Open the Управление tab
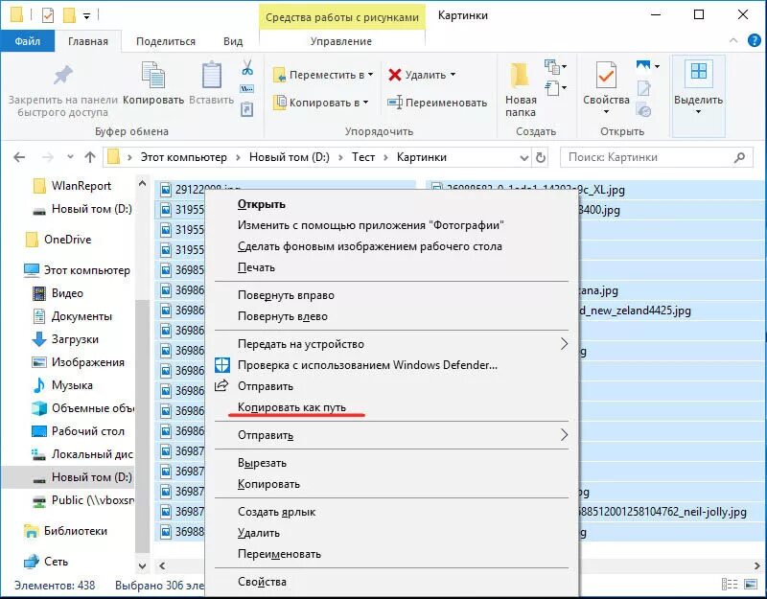The height and width of the screenshot is (599, 767). (x=341, y=41)
